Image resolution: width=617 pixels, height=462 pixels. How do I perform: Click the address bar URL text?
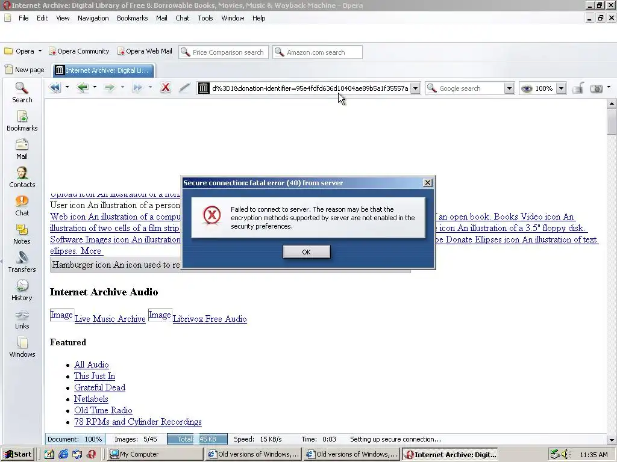coord(310,88)
